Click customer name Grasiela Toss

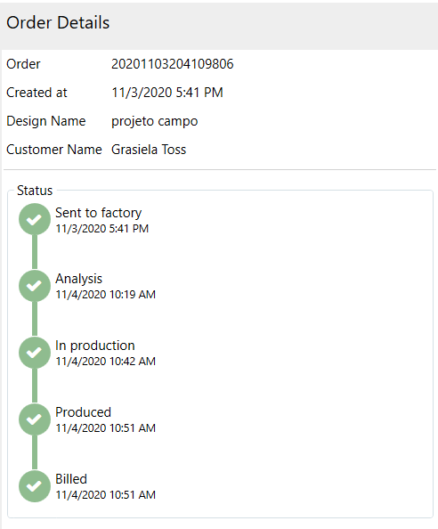coord(149,150)
